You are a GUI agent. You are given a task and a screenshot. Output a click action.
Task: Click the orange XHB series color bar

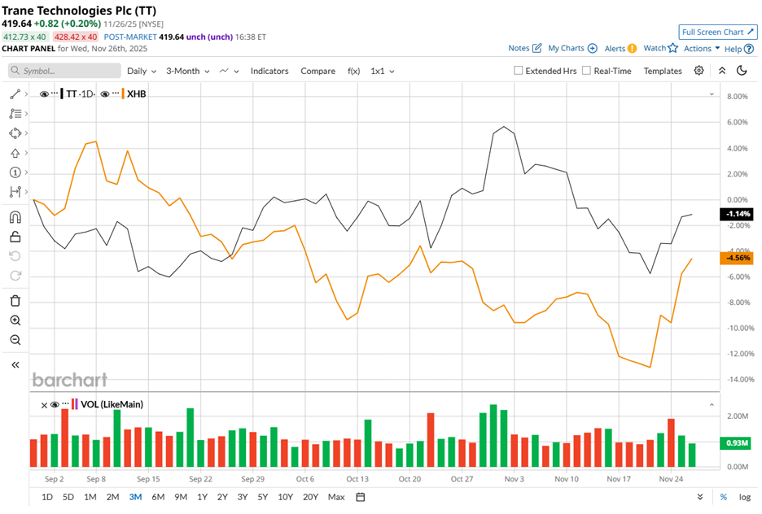123,94
